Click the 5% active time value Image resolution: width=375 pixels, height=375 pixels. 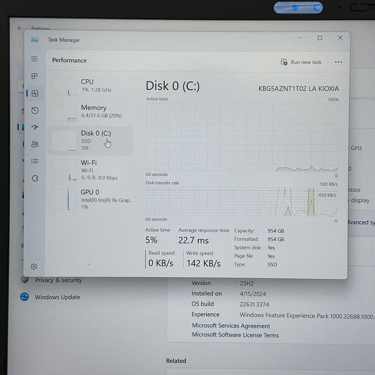pos(151,240)
